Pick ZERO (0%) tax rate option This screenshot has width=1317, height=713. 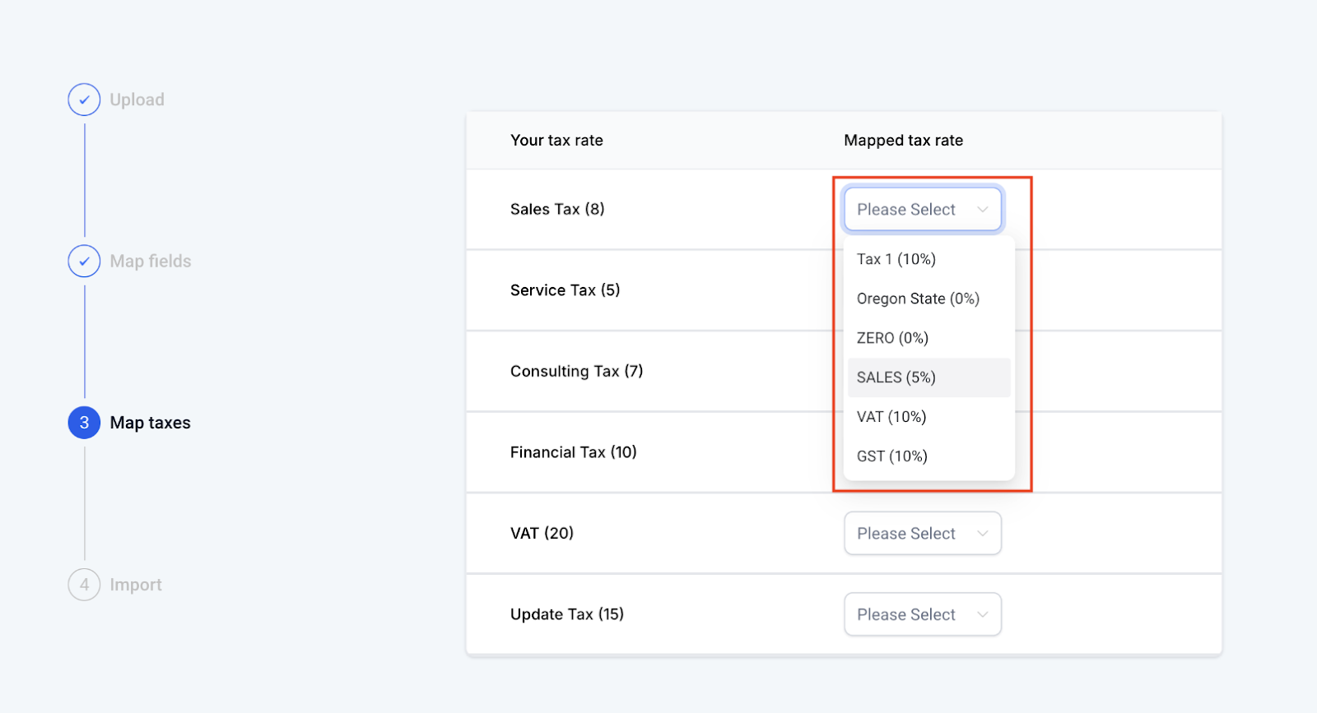(x=892, y=338)
